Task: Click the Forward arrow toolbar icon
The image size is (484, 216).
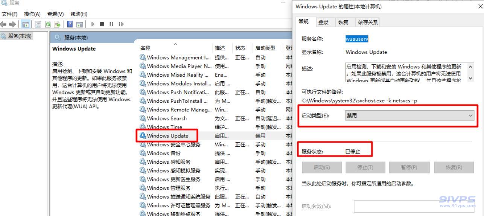Action: coord(12,24)
